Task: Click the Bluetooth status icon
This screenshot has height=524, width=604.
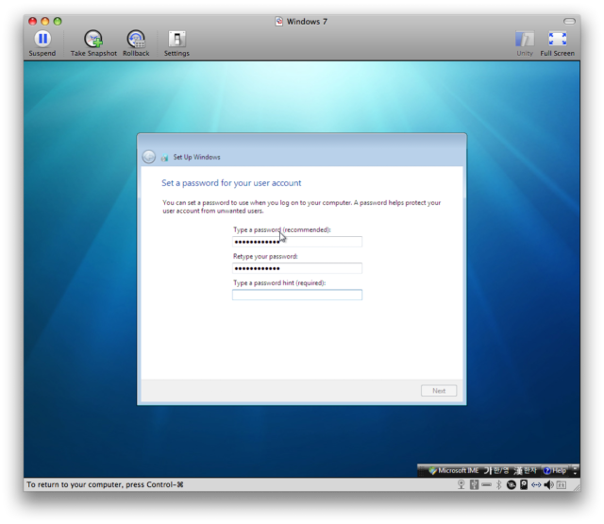Action: [499, 484]
